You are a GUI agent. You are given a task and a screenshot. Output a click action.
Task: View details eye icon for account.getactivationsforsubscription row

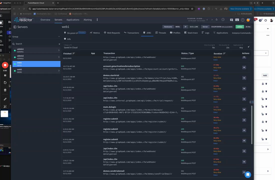pos(244,67)
